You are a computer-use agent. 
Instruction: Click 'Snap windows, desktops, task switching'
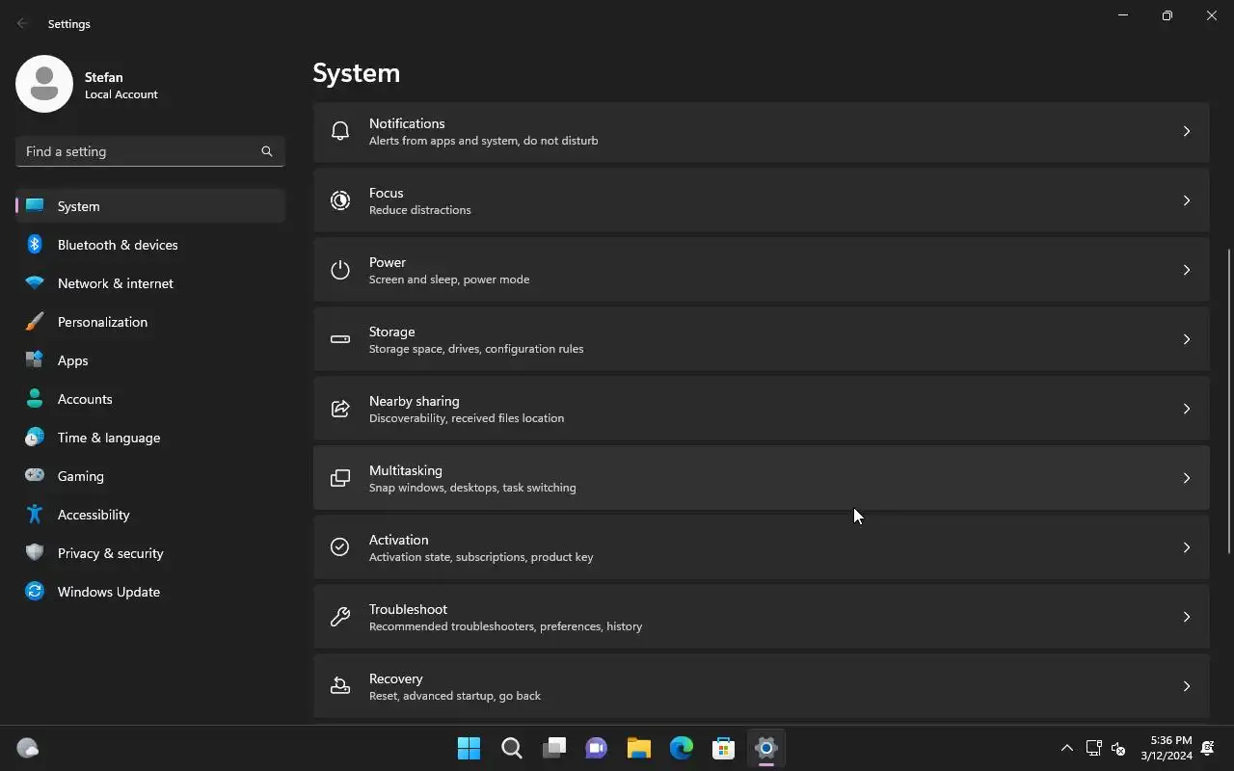(x=472, y=488)
